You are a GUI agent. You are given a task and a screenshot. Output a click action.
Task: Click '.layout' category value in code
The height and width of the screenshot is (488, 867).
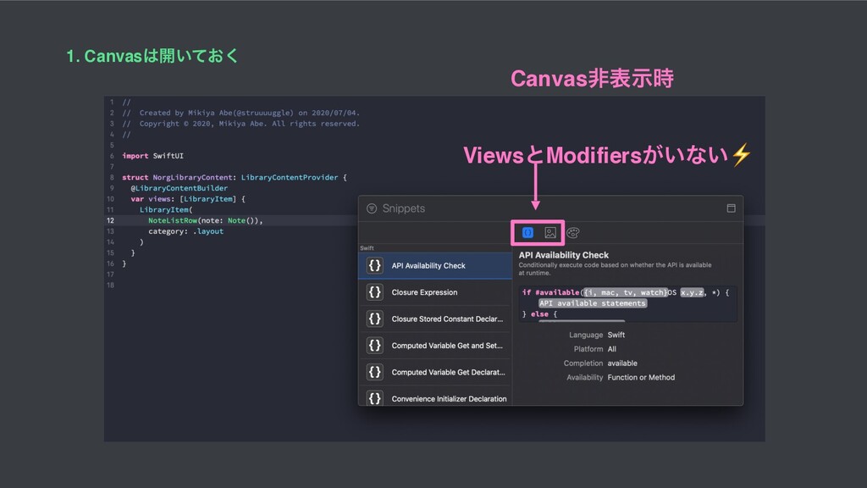(208, 231)
